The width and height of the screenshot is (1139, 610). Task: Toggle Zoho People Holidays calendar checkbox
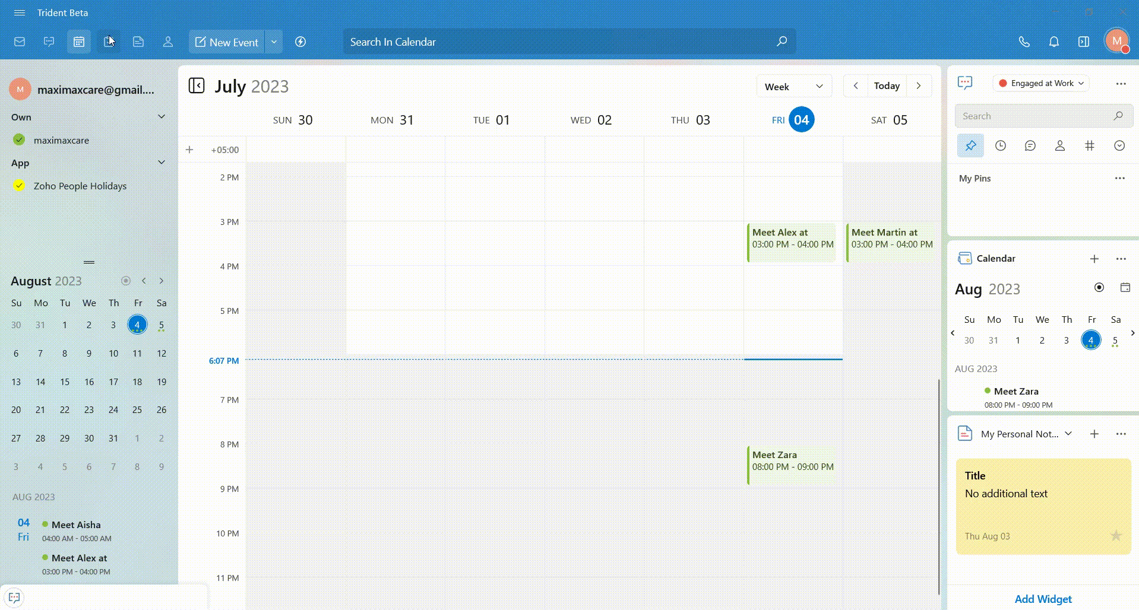click(x=19, y=186)
